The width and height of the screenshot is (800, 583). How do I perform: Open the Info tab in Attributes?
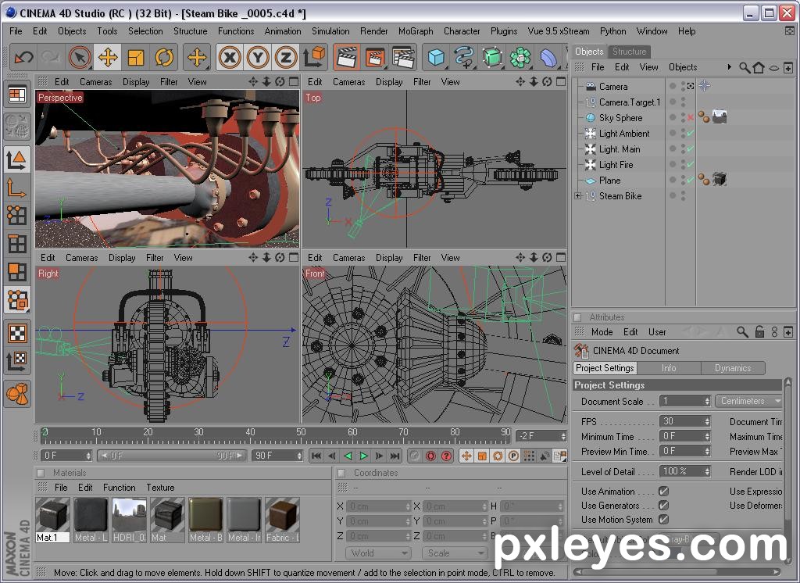(669, 368)
